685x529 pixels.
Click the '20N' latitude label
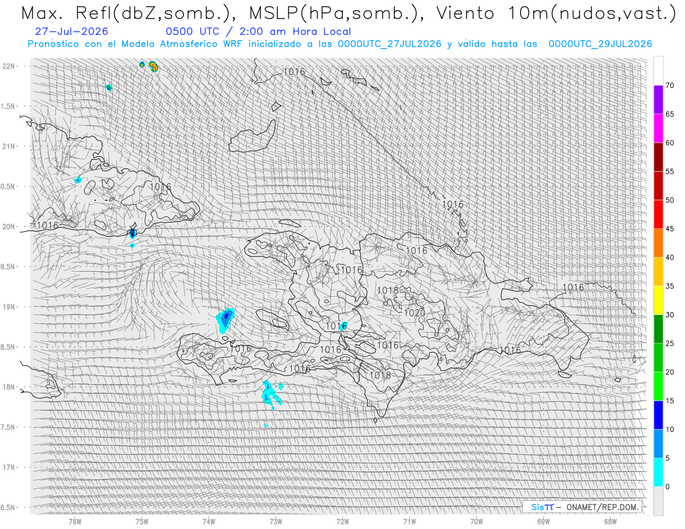pyautogui.click(x=9, y=227)
